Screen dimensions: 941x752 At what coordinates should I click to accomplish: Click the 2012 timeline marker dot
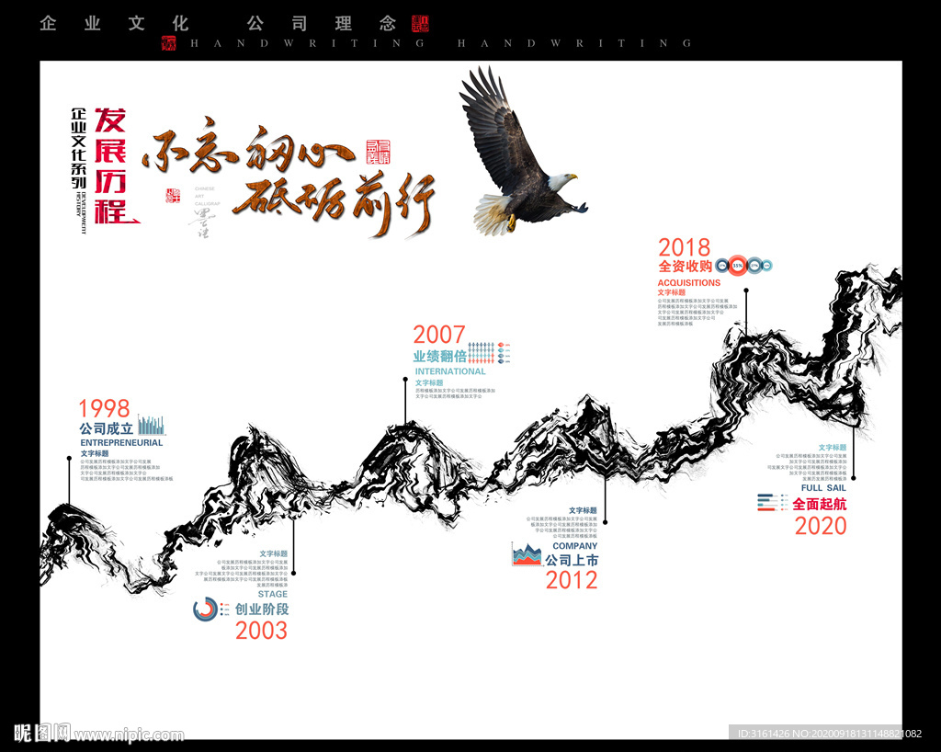tap(605, 522)
